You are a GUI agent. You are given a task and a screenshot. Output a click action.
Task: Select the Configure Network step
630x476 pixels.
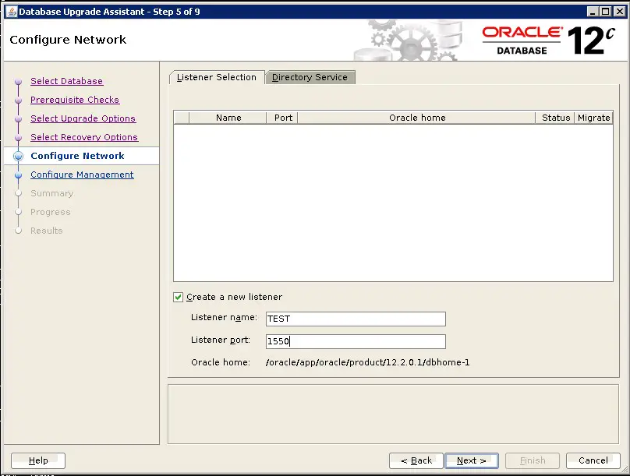click(x=77, y=156)
